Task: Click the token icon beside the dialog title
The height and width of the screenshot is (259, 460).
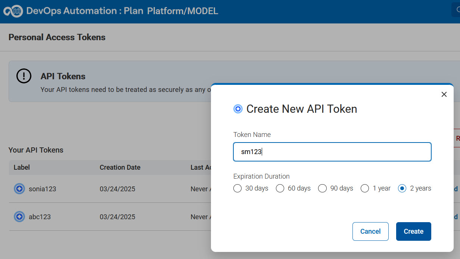Action: pyautogui.click(x=238, y=109)
